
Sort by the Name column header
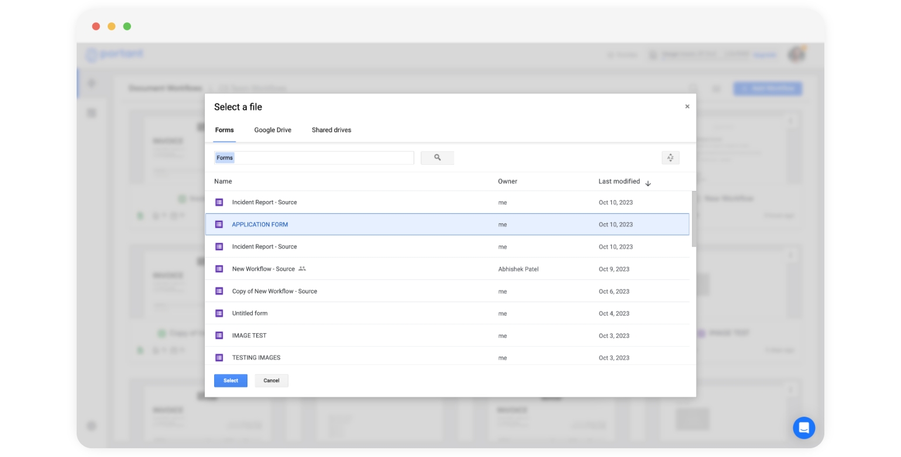[223, 181]
